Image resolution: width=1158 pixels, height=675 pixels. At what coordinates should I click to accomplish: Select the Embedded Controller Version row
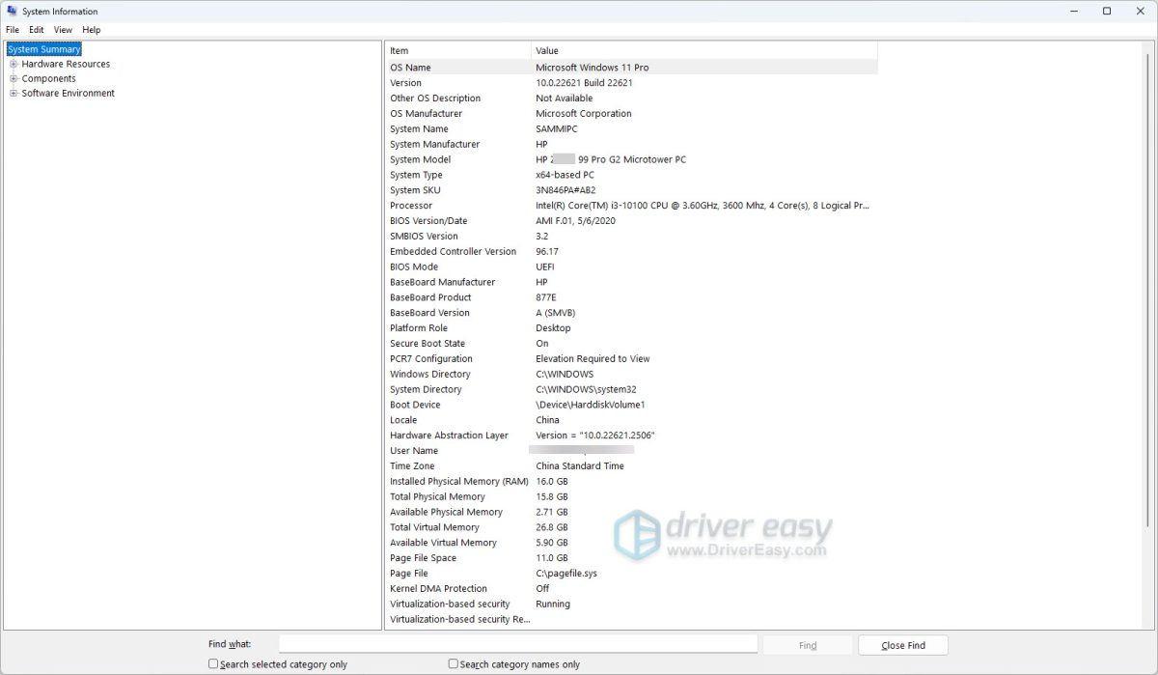click(x=632, y=251)
